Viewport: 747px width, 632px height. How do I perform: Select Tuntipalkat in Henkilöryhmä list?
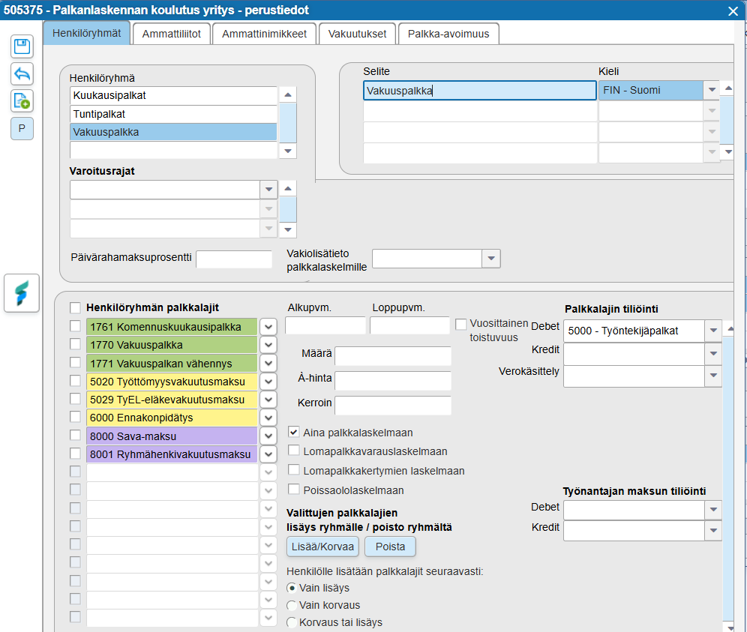[173, 114]
